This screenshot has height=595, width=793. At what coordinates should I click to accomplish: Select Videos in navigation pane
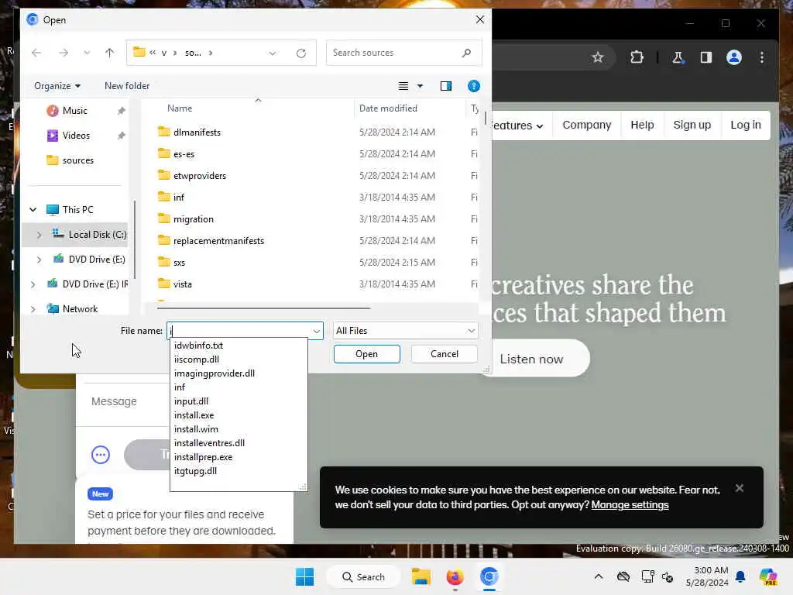tap(76, 136)
